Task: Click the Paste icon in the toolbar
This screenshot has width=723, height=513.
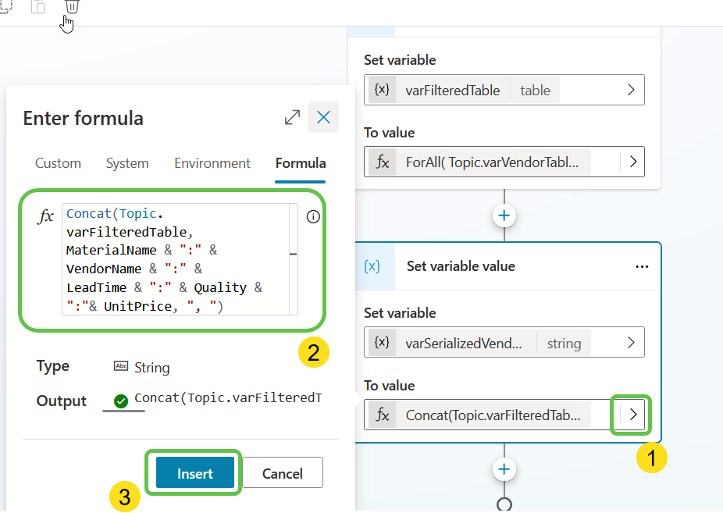Action: [x=37, y=8]
